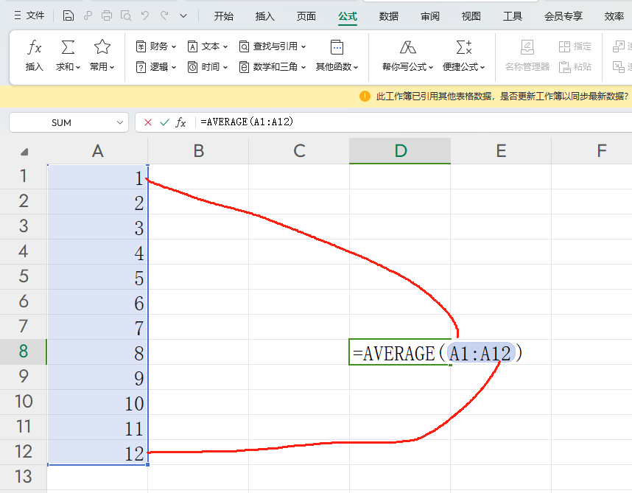Open the 效率 tab
This screenshot has height=493, width=632.
pyautogui.click(x=614, y=16)
